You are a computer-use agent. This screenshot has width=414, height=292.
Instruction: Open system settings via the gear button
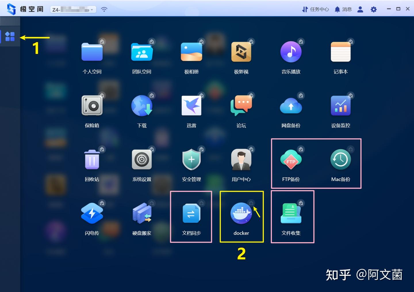[x=373, y=9]
